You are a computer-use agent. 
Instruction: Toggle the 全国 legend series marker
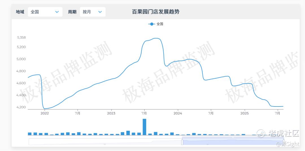[152, 24]
